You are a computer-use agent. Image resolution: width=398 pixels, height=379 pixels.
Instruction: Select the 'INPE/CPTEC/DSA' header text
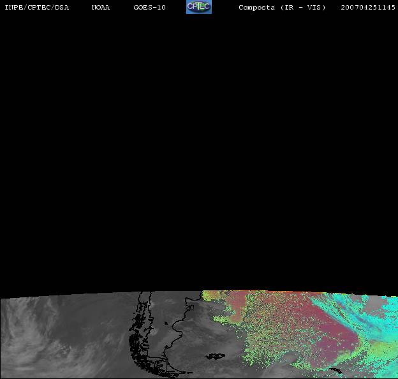(37, 8)
